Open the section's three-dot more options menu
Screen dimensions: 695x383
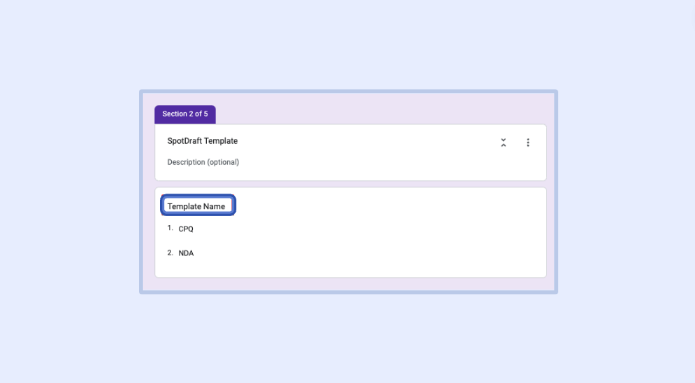click(x=528, y=142)
